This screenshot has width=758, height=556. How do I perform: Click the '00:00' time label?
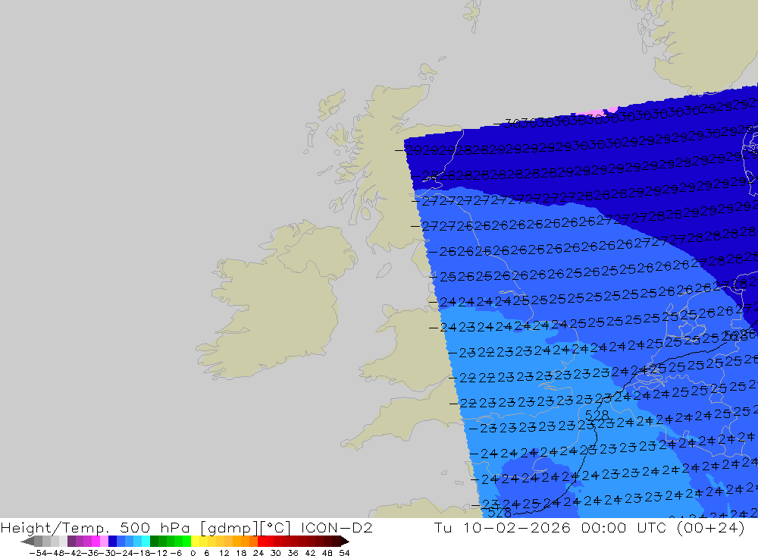coord(604,528)
